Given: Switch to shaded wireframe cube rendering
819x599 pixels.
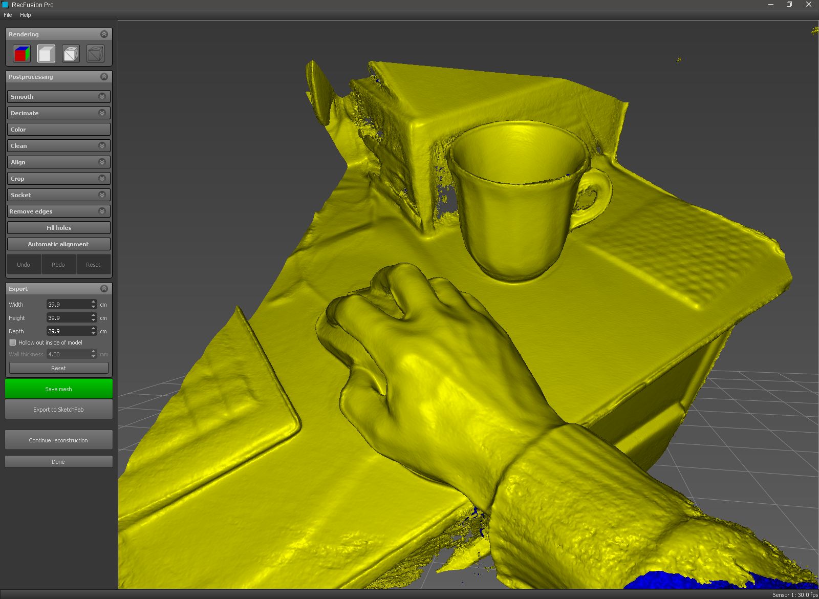Looking at the screenshot, I should (71, 54).
